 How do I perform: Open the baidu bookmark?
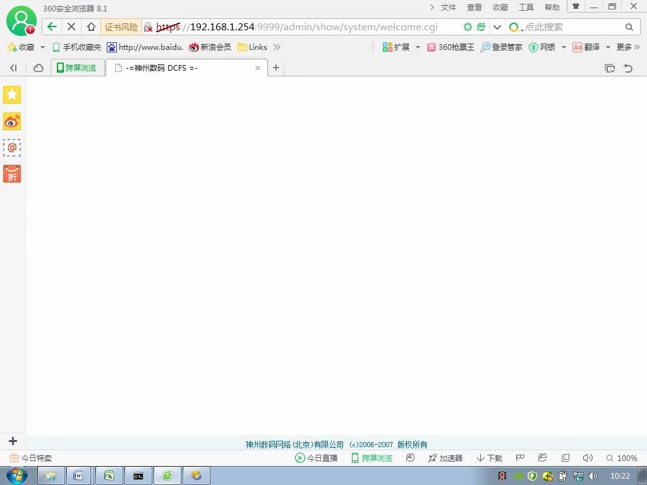(145, 47)
